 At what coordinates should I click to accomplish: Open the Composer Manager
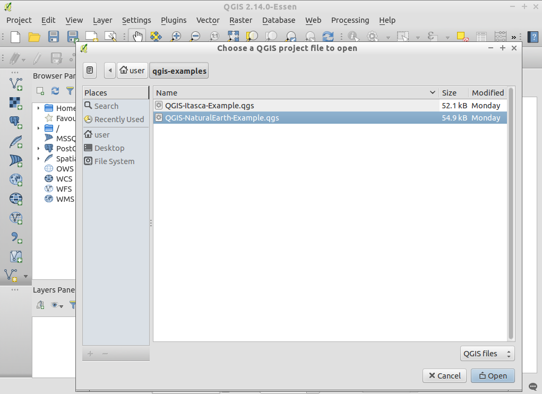tap(110, 37)
